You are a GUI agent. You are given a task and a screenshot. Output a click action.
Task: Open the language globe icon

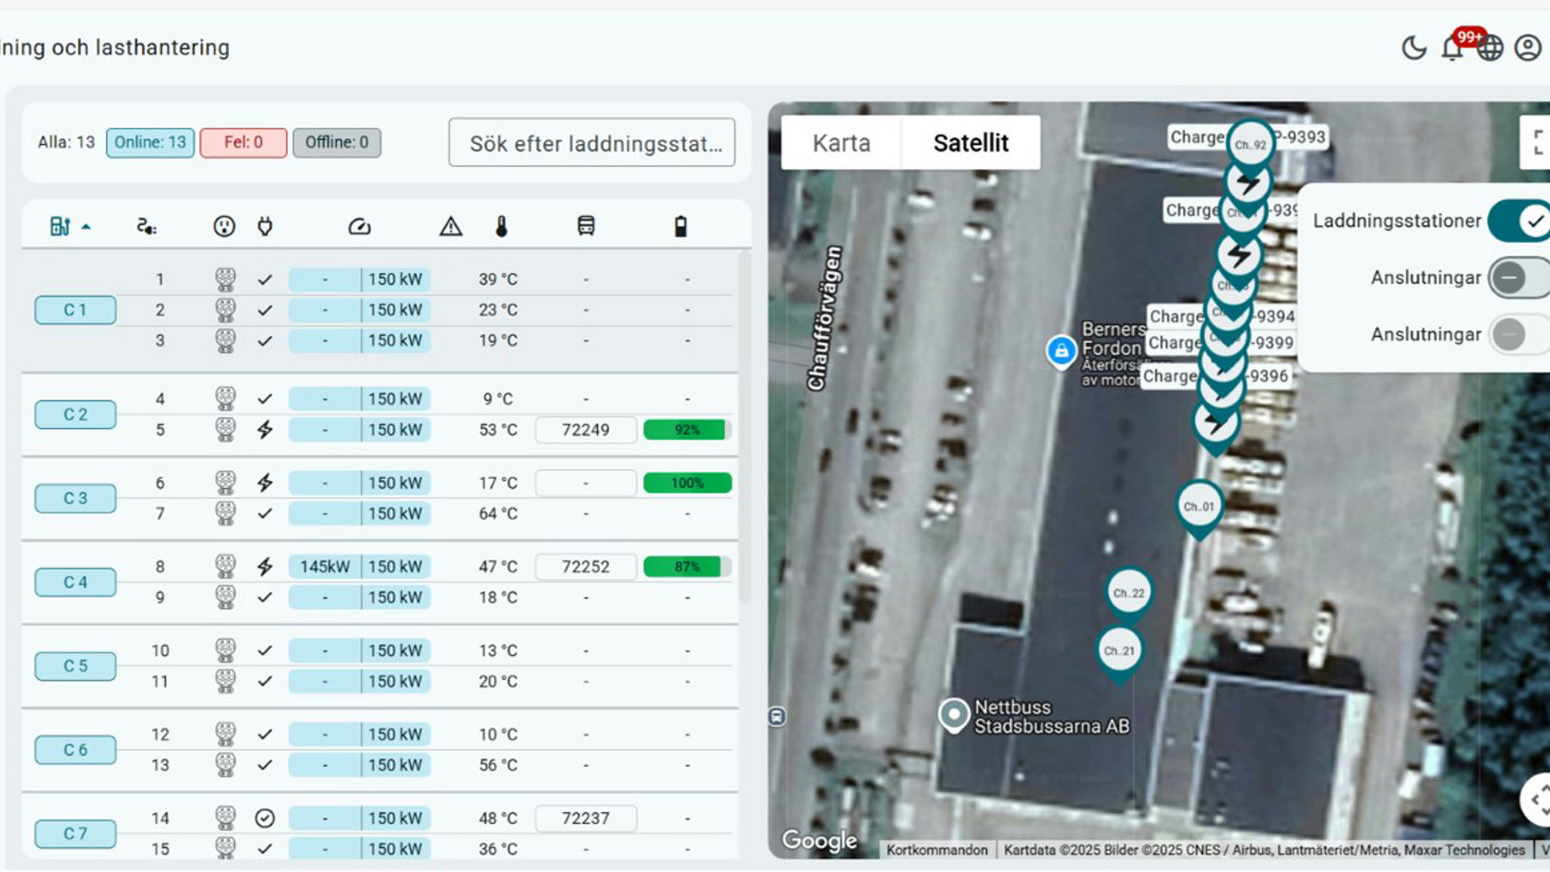coord(1490,48)
